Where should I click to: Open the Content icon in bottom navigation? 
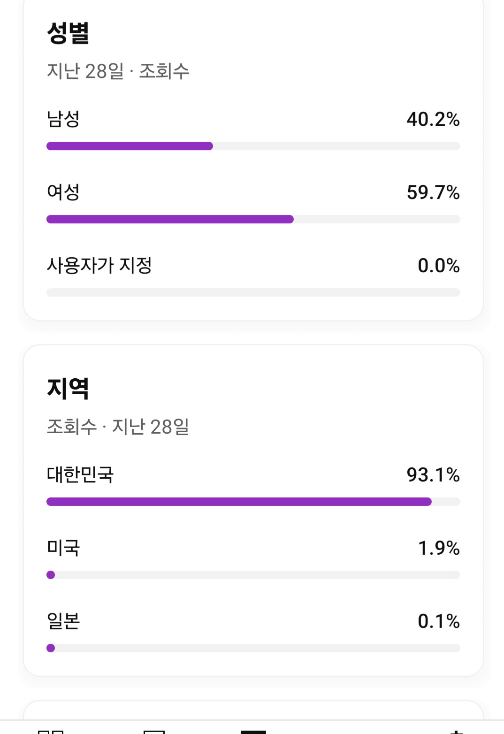154,732
